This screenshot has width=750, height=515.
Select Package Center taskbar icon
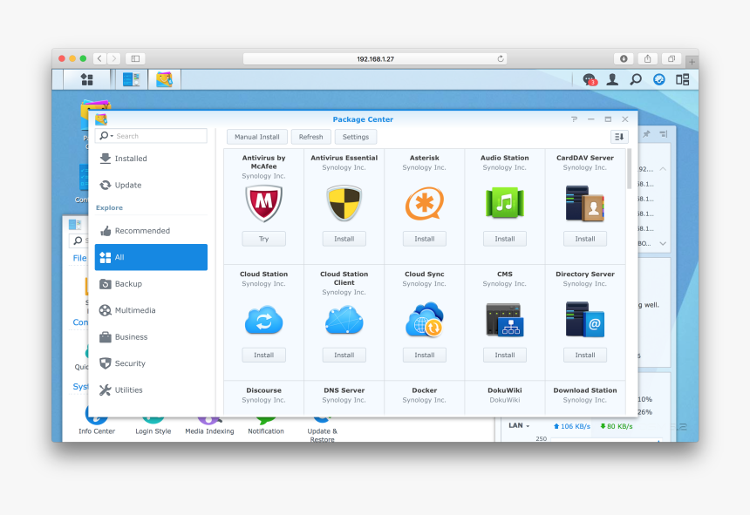pyautogui.click(x=164, y=79)
